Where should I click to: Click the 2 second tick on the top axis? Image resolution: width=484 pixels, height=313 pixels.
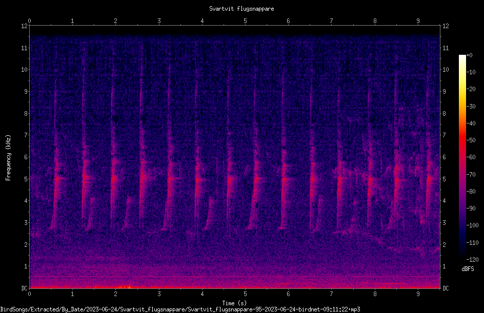[115, 21]
